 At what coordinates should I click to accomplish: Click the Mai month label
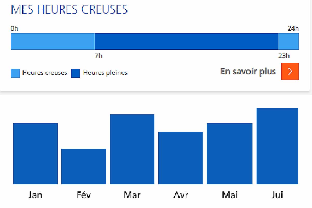(230, 195)
